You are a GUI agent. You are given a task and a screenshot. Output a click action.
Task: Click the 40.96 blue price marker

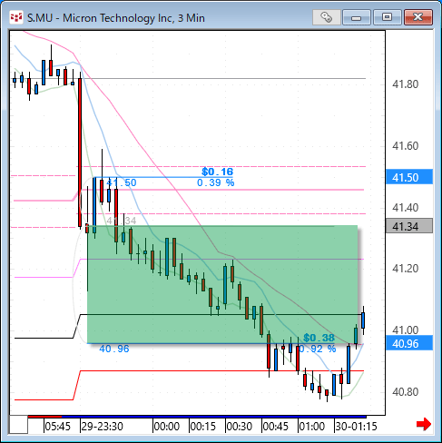pos(409,343)
